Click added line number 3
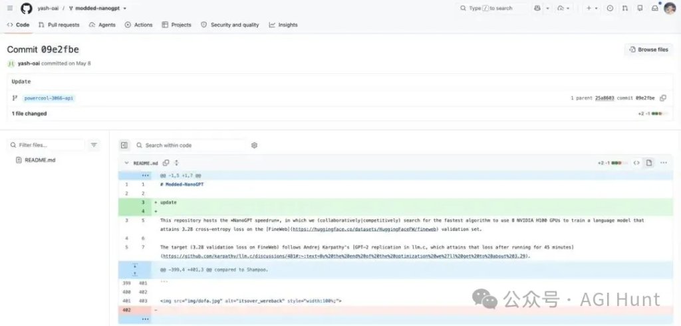Viewport: 681px width, 326px height. coord(143,203)
